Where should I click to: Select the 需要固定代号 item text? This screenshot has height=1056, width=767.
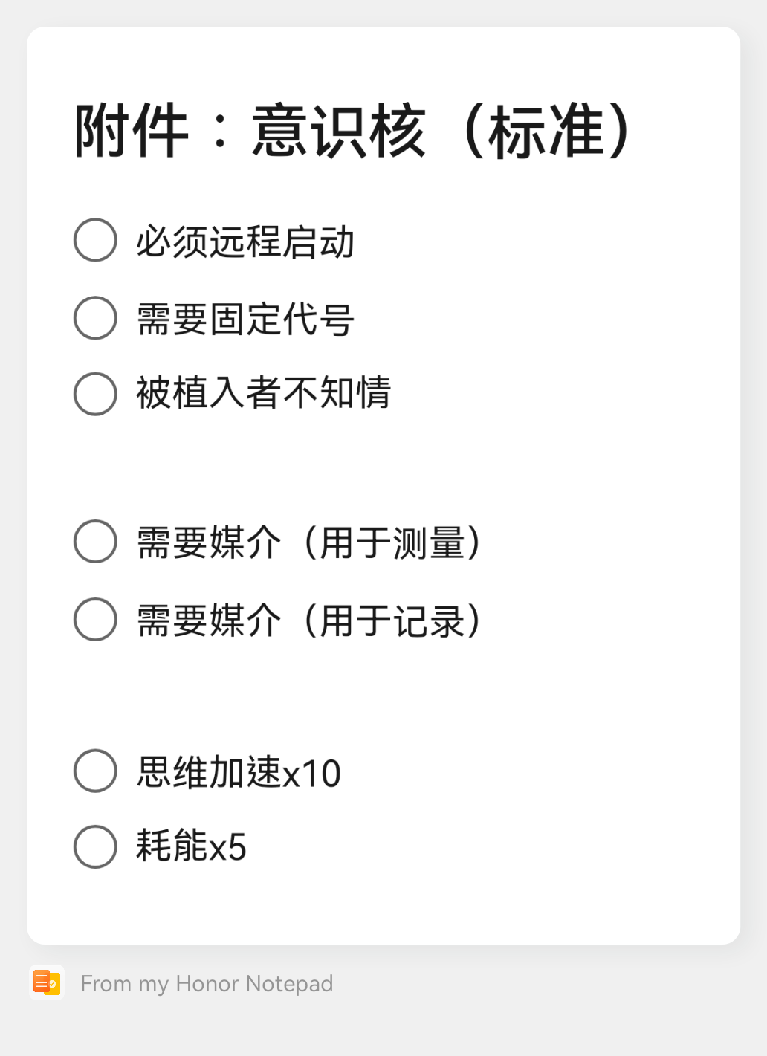point(245,319)
